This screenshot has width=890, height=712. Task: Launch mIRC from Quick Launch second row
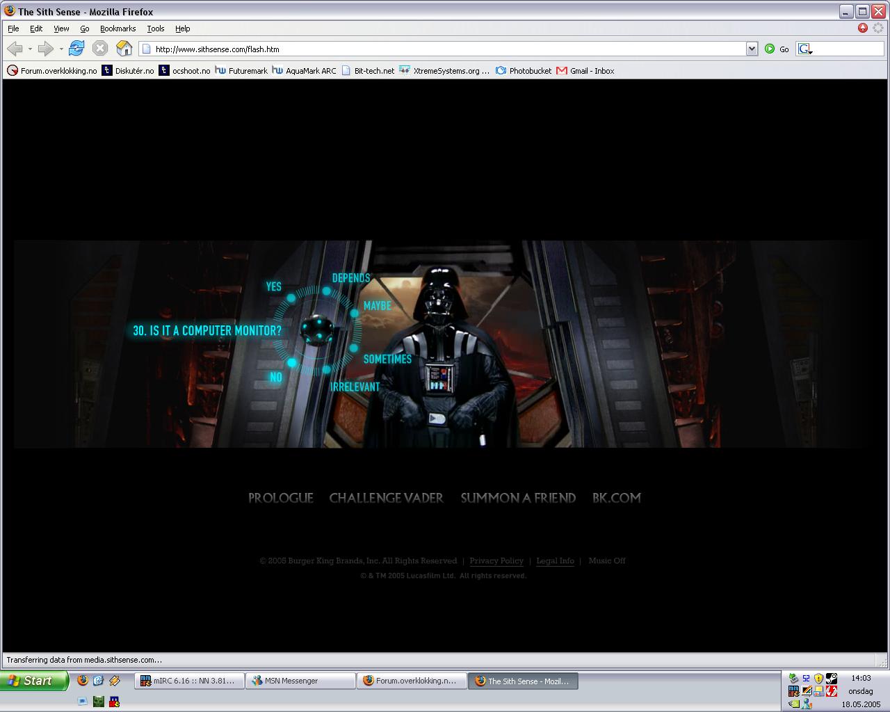click(114, 702)
